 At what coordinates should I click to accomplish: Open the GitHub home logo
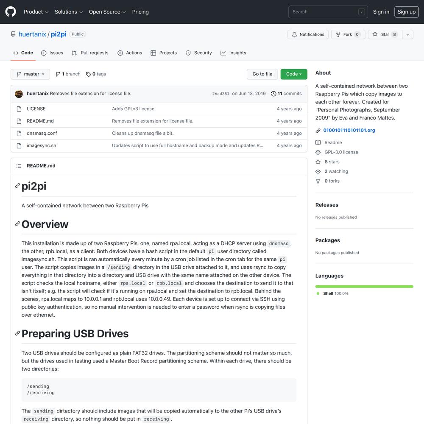(11, 12)
